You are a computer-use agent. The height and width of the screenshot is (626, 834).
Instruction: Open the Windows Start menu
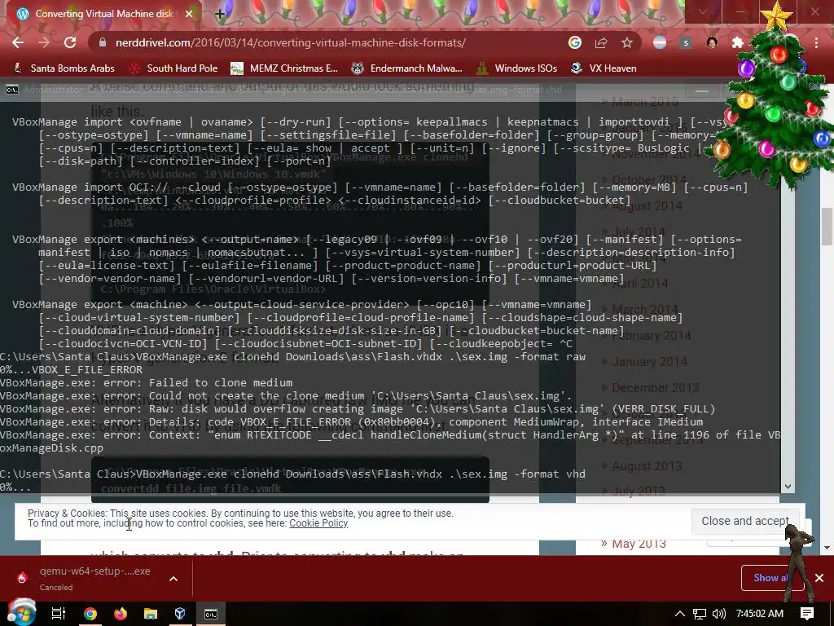click(x=21, y=614)
